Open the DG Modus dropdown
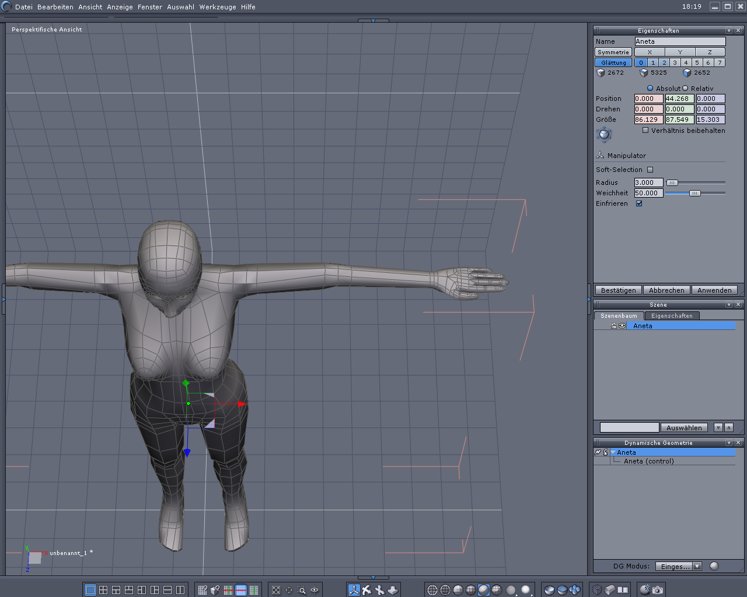747x597 pixels. (697, 566)
